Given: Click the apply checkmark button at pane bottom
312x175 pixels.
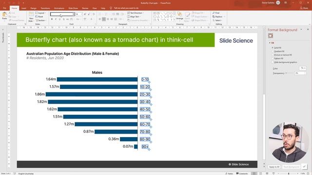Looking at the screenshot, I should click(x=304, y=166).
